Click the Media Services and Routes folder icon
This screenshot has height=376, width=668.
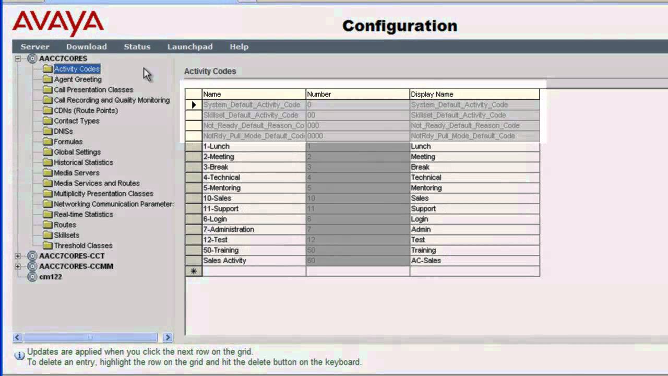47,183
